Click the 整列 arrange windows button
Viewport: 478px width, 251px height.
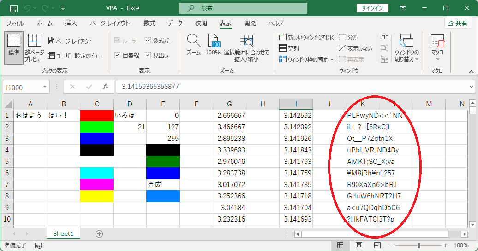tap(289, 48)
